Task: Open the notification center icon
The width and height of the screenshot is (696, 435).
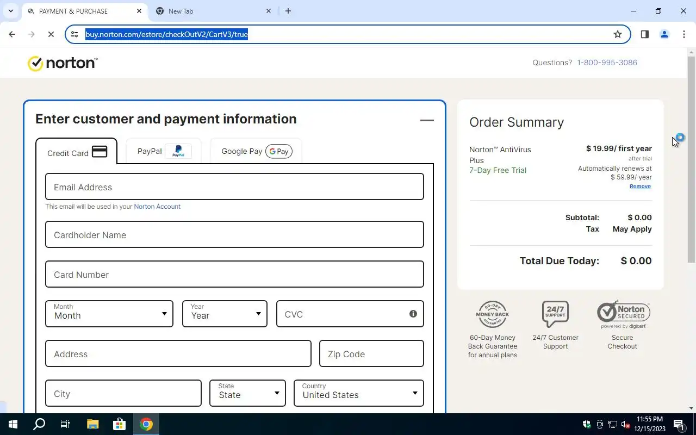Action: 679,424
